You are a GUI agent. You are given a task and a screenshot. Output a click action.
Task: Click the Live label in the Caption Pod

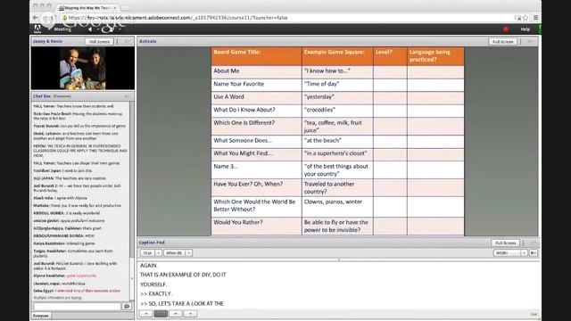[534, 314]
